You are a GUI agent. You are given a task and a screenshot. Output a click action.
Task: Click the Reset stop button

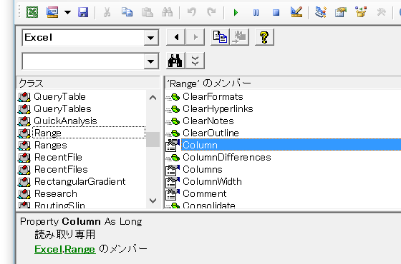[276, 12]
